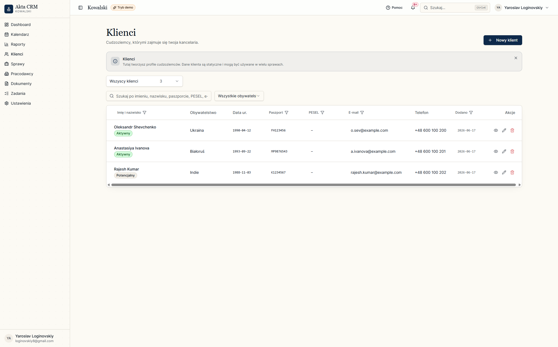Screen dimensions: 558x347
Task: Toggle the sidebar panel icon
Action: click(80, 8)
